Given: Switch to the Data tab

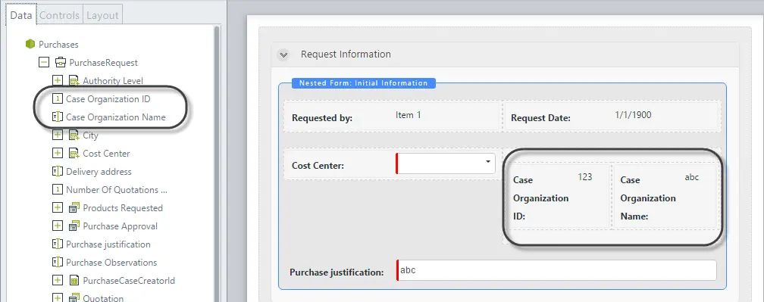Looking at the screenshot, I should pyautogui.click(x=21, y=15).
